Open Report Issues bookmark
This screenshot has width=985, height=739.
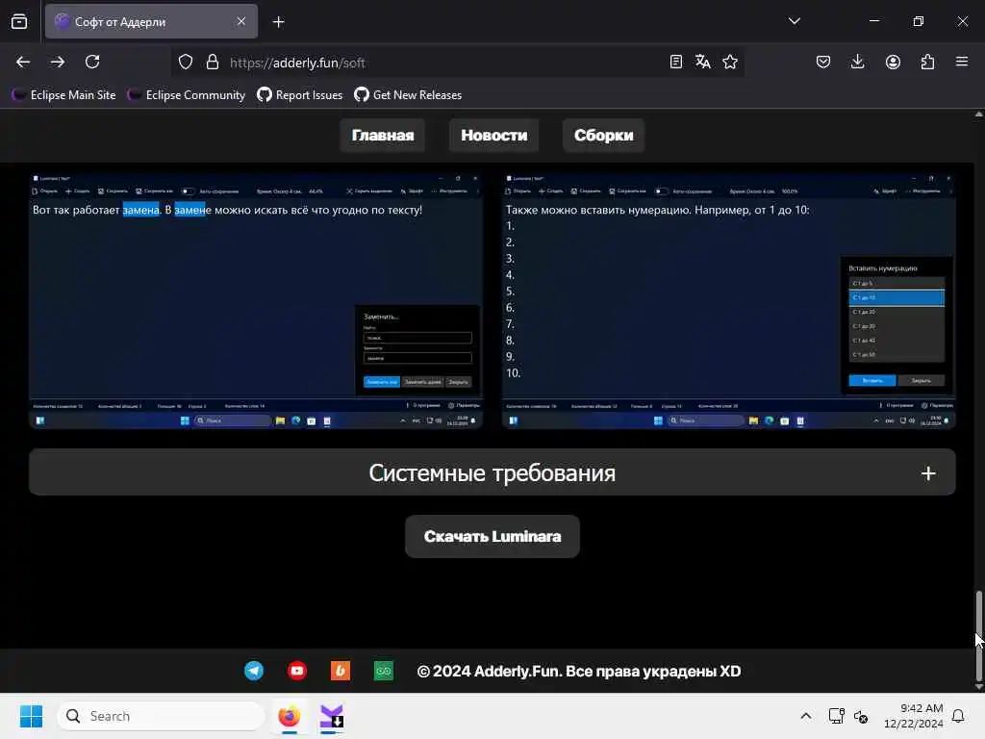(300, 95)
